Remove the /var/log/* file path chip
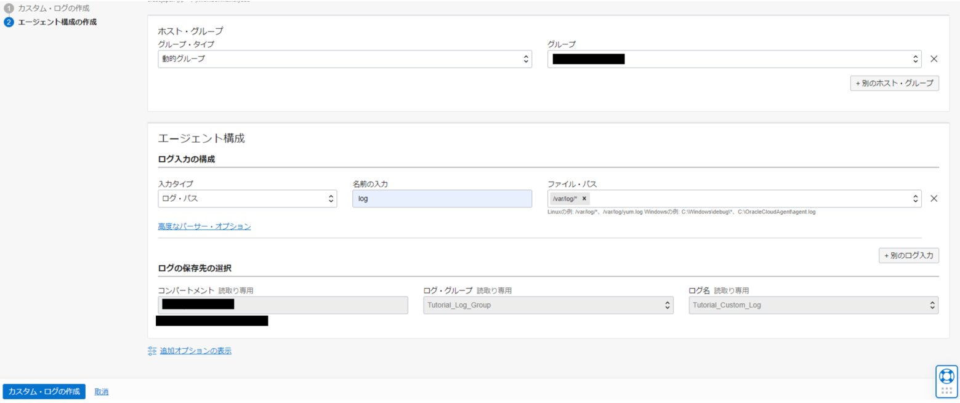960x403 pixels. coord(584,199)
